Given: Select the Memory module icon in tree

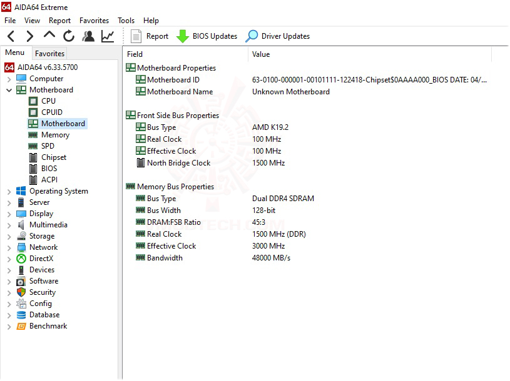Looking at the screenshot, I should pos(33,135).
